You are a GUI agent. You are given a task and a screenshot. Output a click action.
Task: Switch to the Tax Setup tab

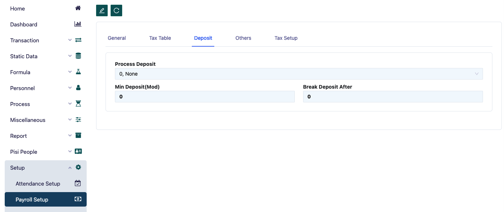(x=286, y=38)
